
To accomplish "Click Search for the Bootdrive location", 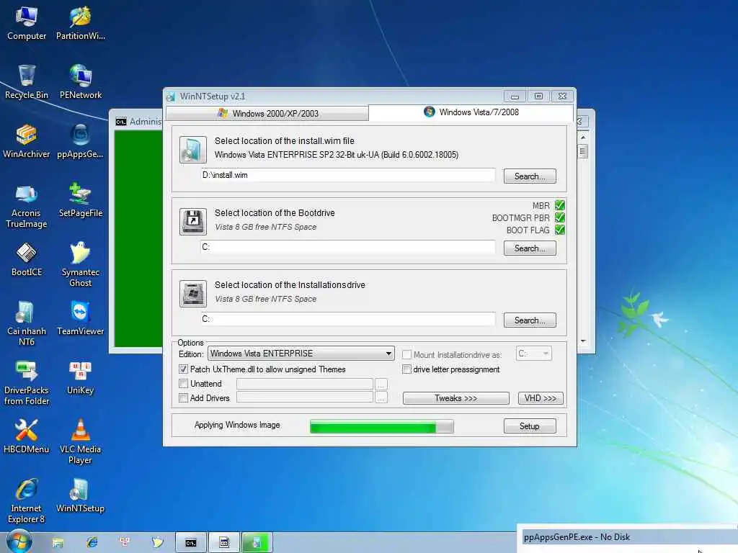I will point(530,248).
